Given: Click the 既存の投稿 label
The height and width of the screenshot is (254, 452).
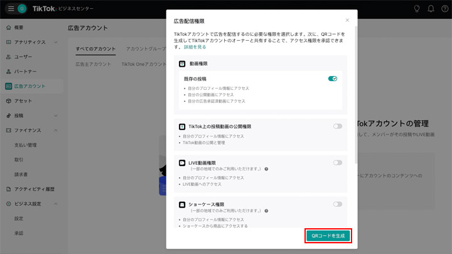Looking at the screenshot, I should tap(195, 79).
